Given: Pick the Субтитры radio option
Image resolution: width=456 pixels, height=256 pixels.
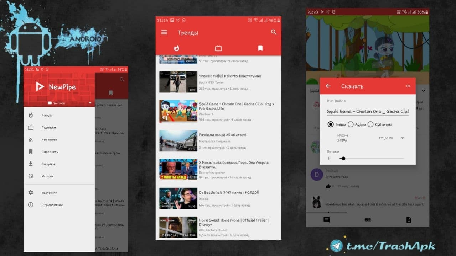Looking at the screenshot, I should pyautogui.click(x=370, y=124).
